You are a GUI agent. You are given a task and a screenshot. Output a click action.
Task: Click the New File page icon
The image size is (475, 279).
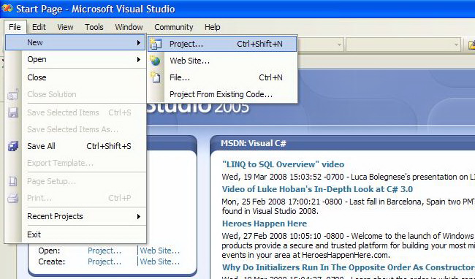[156, 77]
